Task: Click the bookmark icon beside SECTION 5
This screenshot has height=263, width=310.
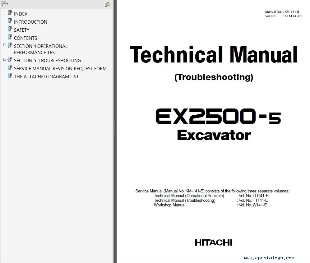Action: [10, 60]
